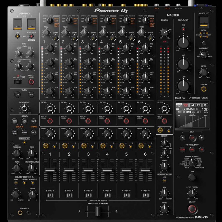Push channel 4 CUE A button

(103, 146)
